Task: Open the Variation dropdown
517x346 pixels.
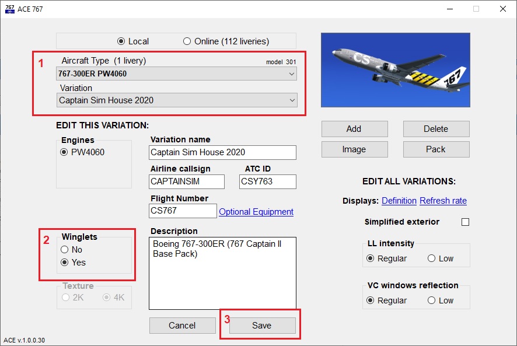Action: click(177, 100)
